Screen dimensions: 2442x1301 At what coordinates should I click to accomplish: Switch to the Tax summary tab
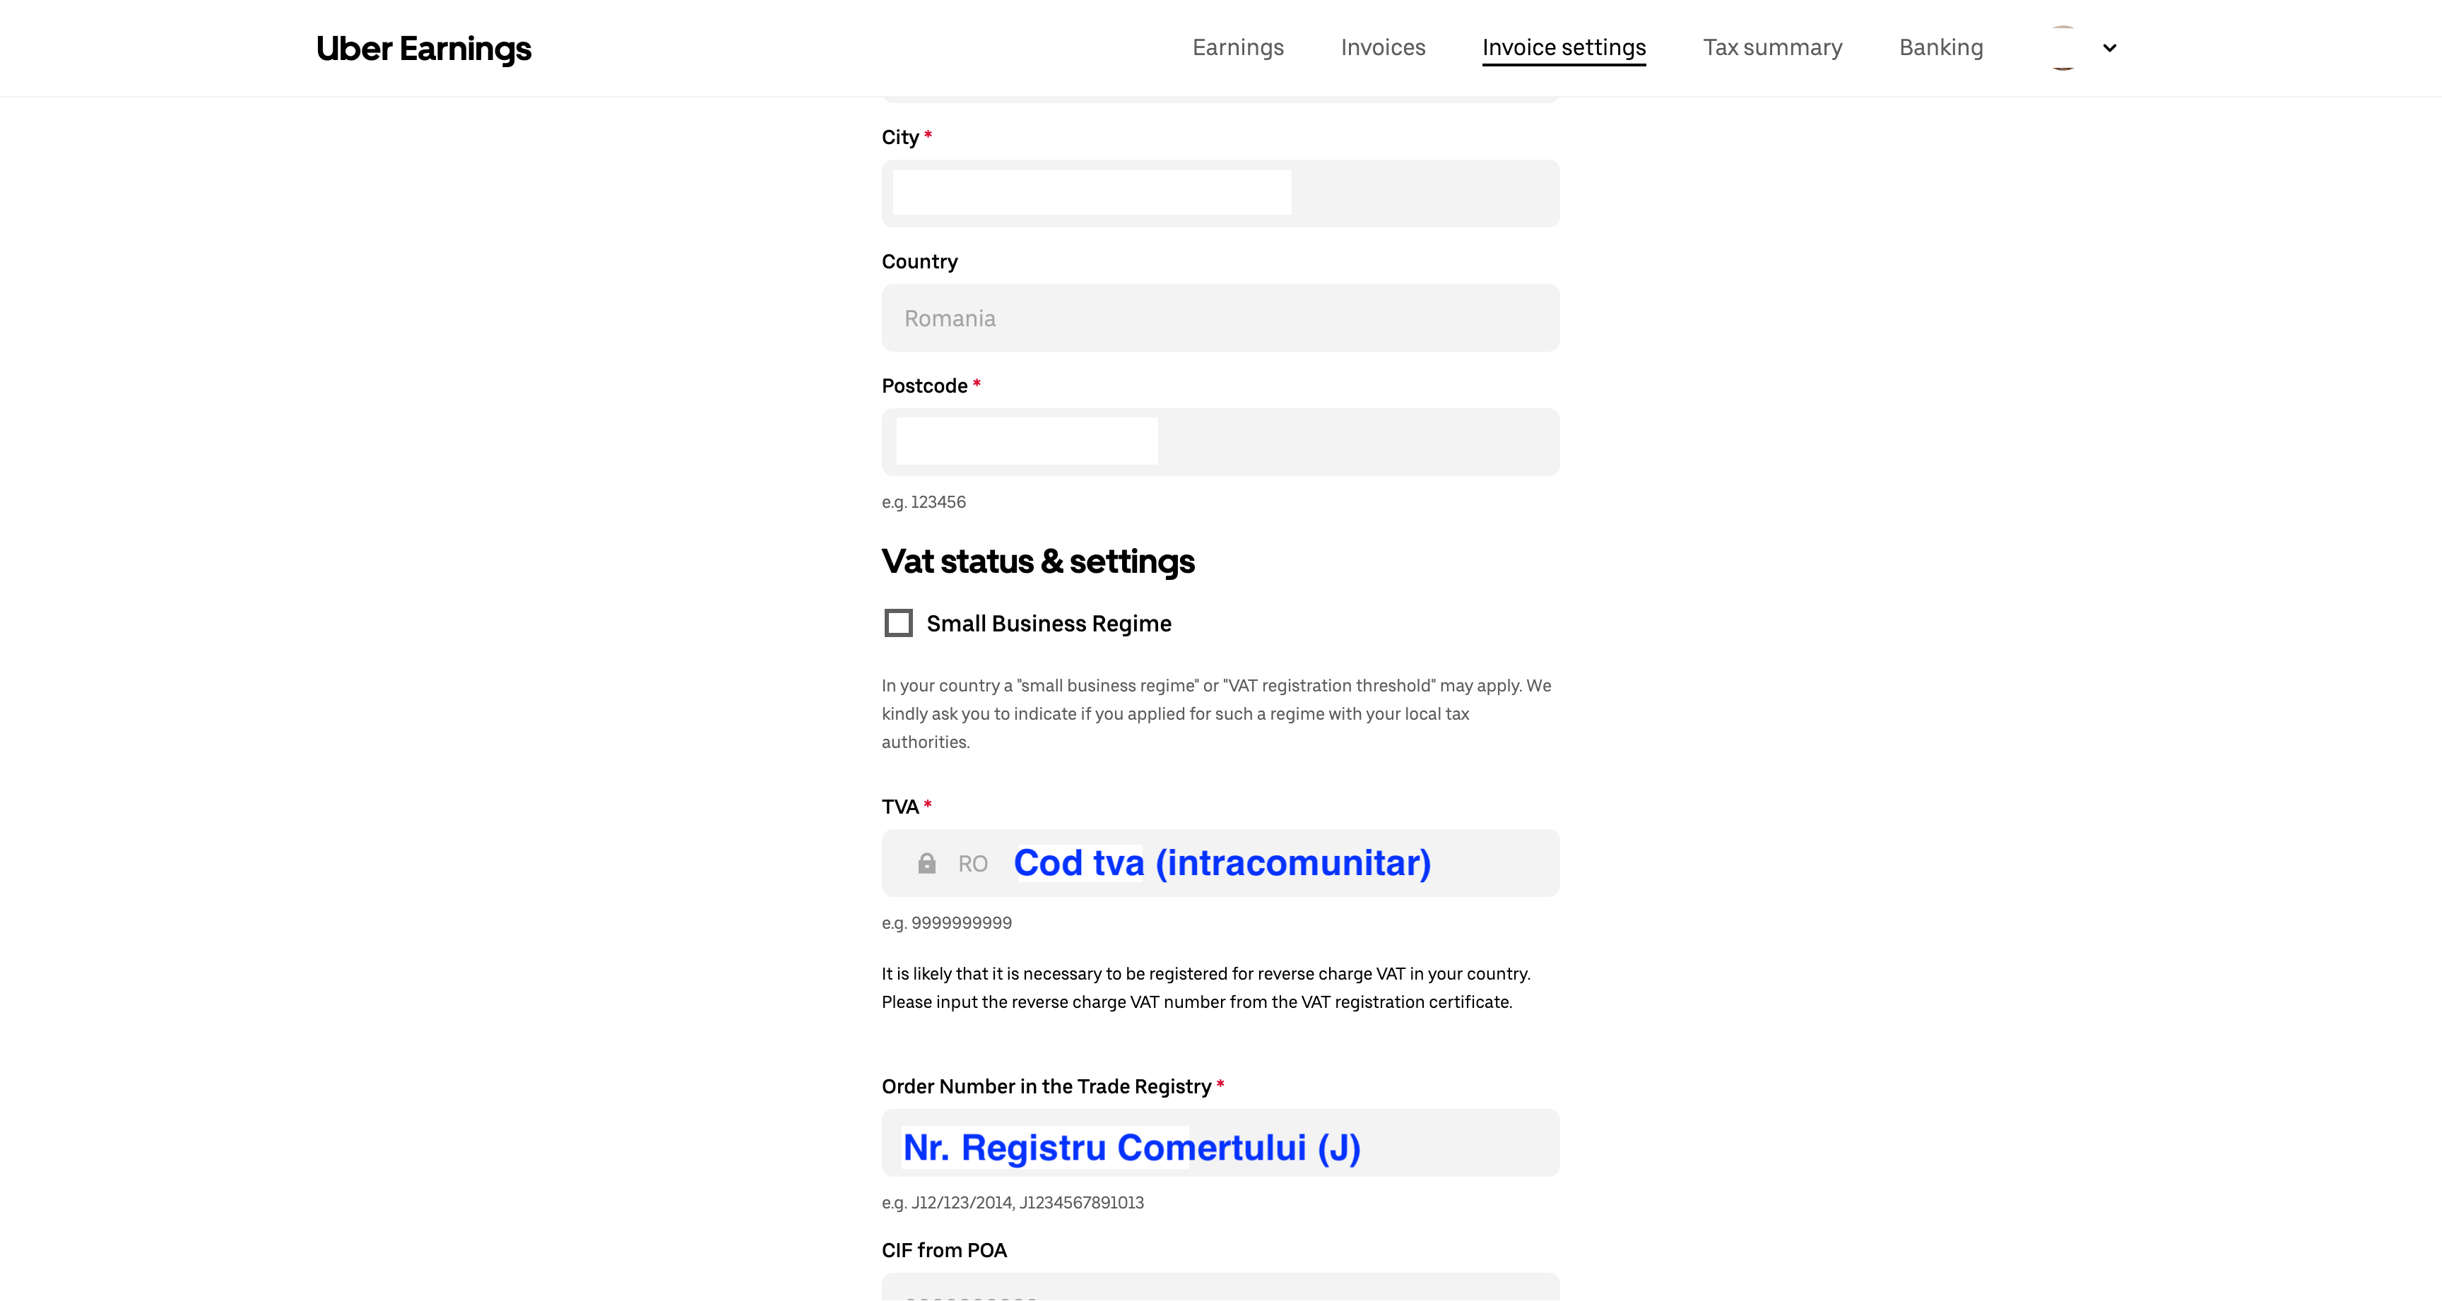[x=1771, y=47]
